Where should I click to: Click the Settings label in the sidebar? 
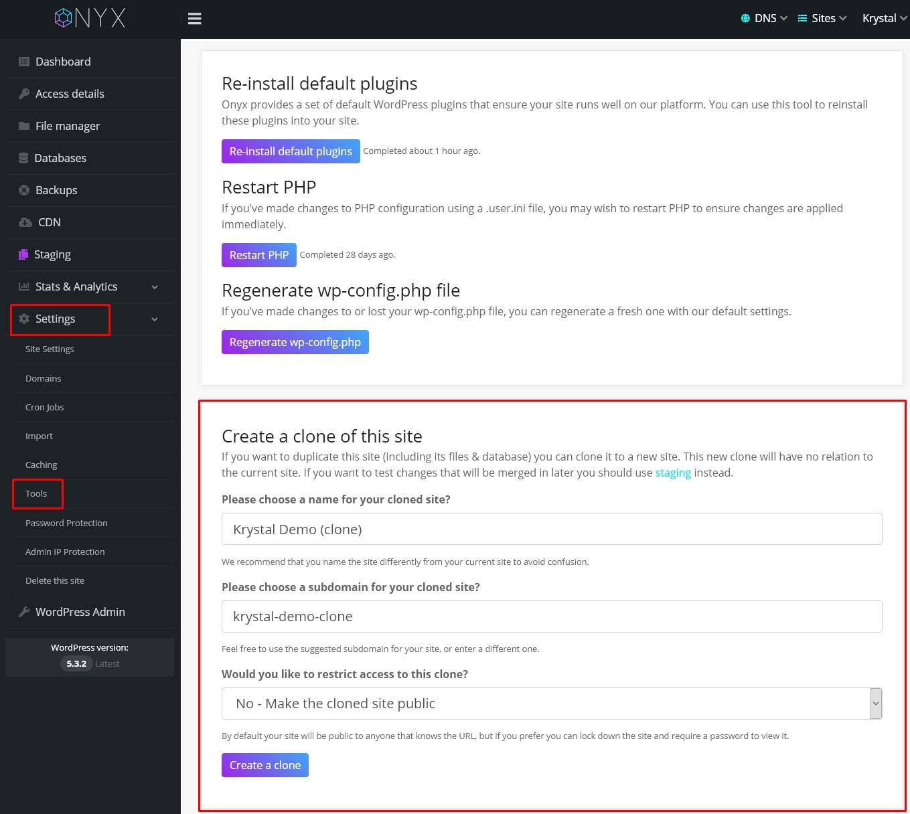(55, 319)
